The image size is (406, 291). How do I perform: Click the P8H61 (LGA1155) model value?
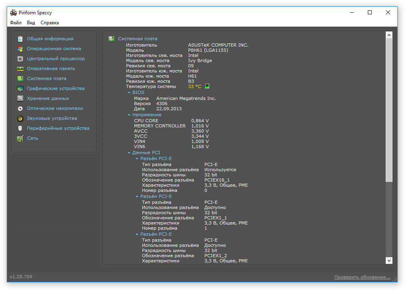coord(208,50)
